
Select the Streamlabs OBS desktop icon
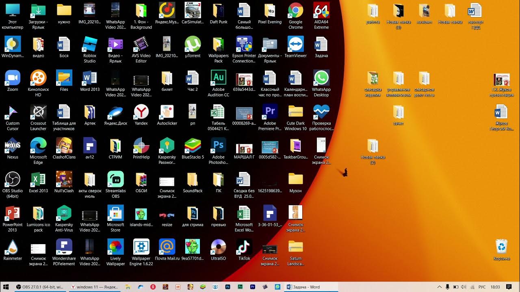click(115, 185)
